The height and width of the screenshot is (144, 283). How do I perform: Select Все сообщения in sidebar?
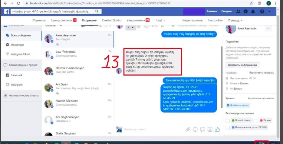tap(21, 35)
